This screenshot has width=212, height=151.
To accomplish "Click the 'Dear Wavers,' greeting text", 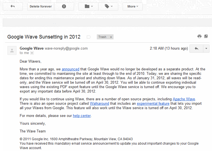I will tap(31, 62).
